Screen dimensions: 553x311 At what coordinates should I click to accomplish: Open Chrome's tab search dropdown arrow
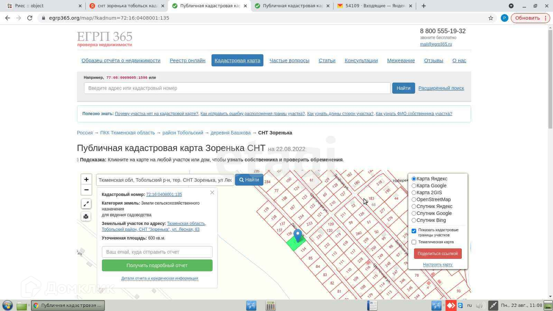(x=511, y=6)
